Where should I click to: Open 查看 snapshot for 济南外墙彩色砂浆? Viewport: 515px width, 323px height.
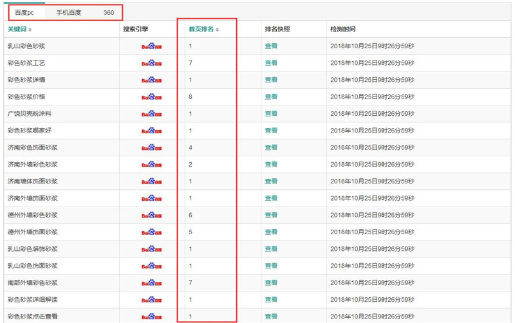point(271,165)
